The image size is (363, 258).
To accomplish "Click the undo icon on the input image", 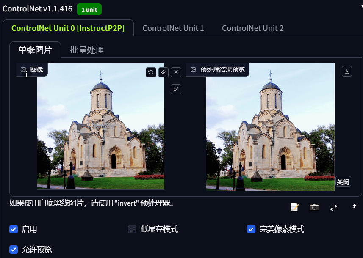I will pos(151,72).
